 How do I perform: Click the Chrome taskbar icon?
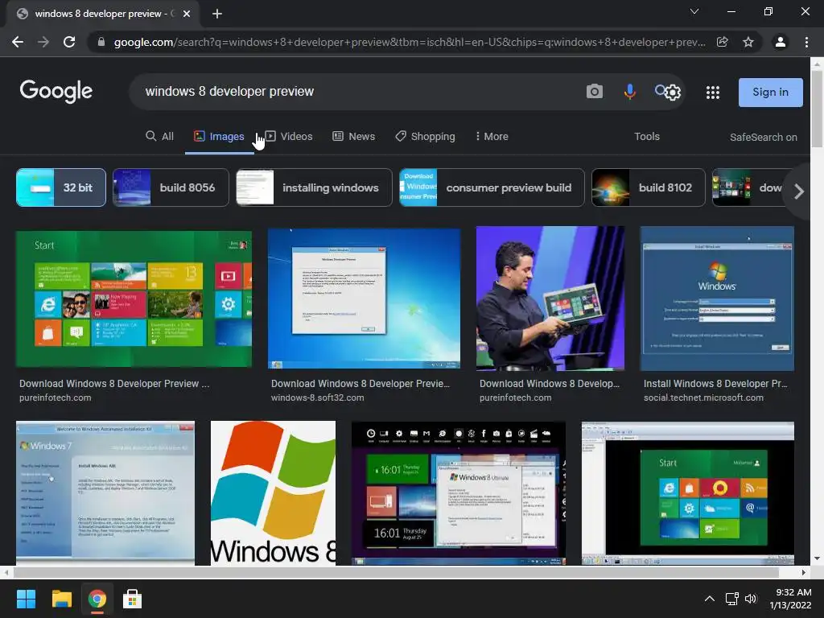coord(97,599)
